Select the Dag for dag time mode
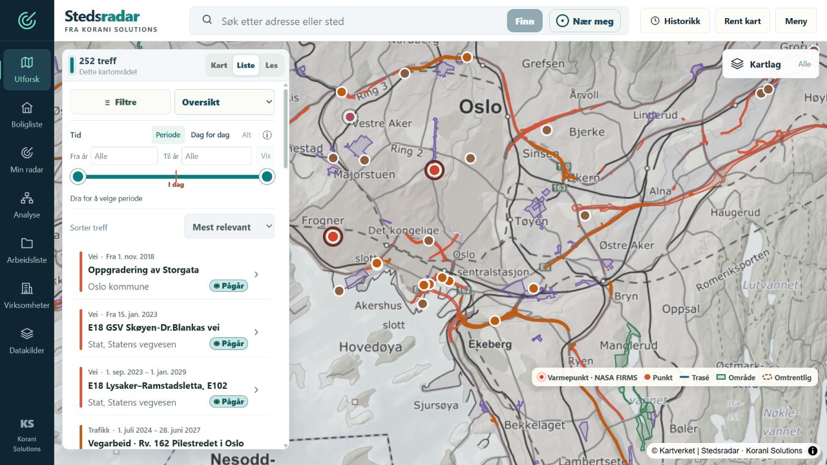This screenshot has width=827, height=465. pyautogui.click(x=210, y=135)
